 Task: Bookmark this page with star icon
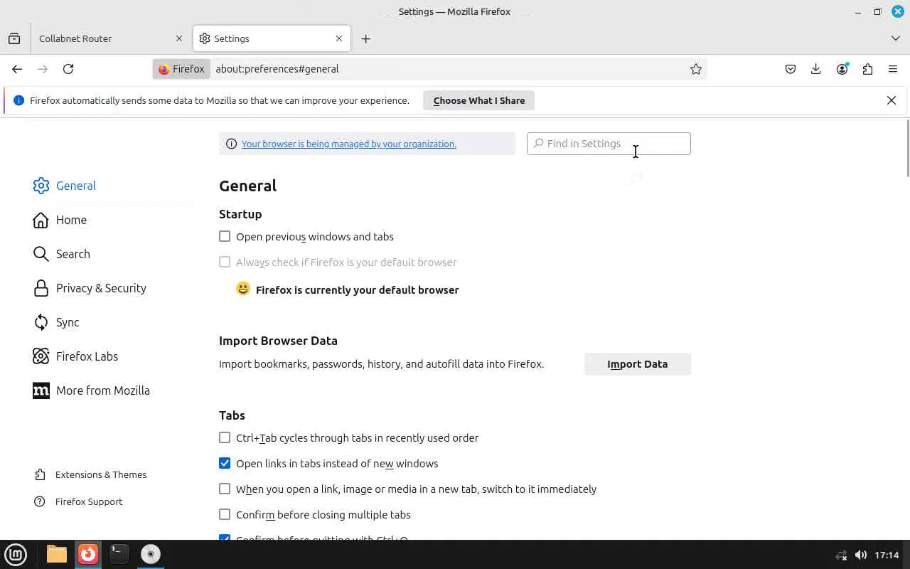[696, 69]
